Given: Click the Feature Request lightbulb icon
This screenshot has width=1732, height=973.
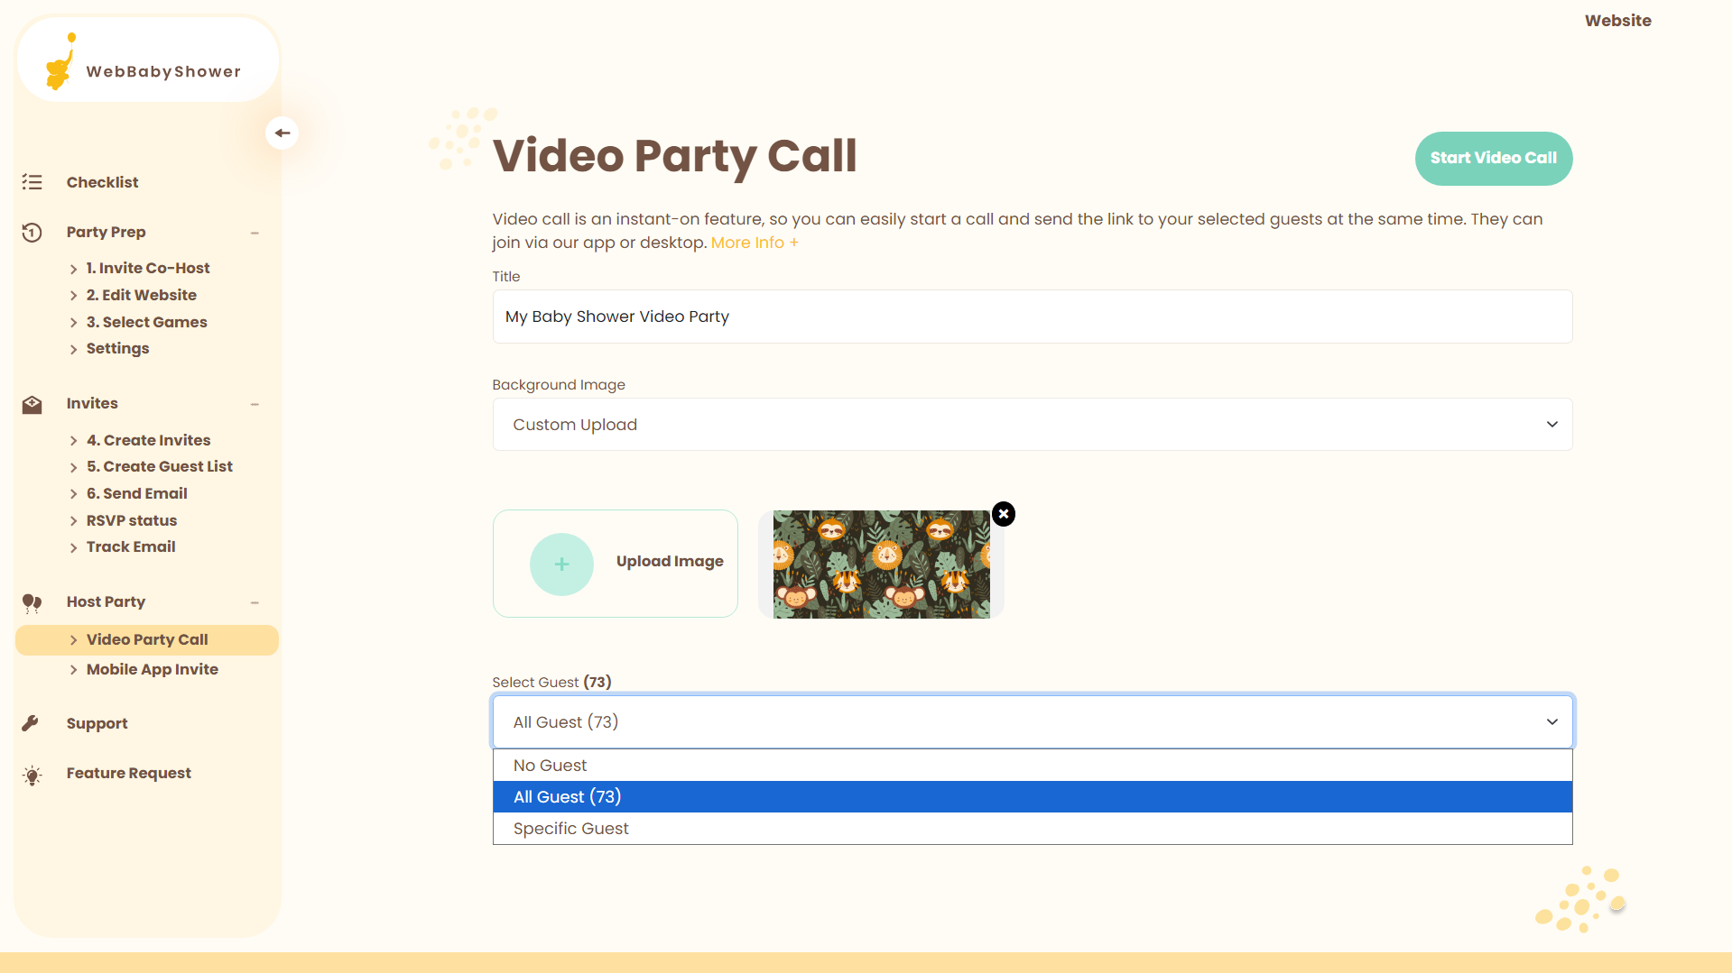Looking at the screenshot, I should point(32,775).
